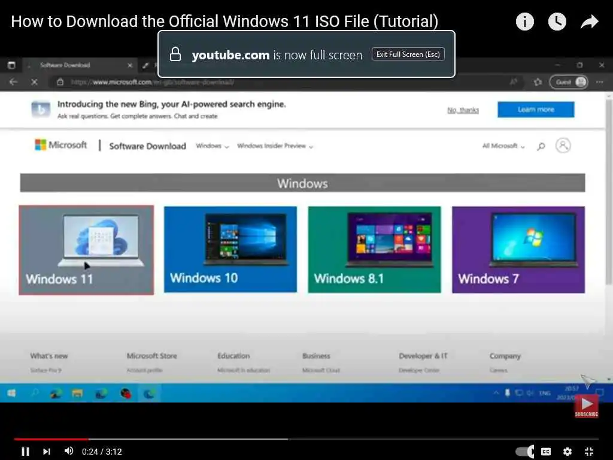Open the Microsoft logo homepage link
This screenshot has height=460, width=613.
point(61,145)
